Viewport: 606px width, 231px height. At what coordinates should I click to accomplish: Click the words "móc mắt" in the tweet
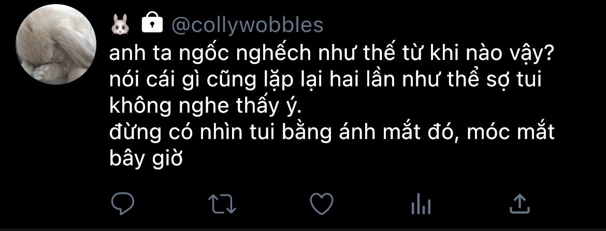[x=511, y=133]
